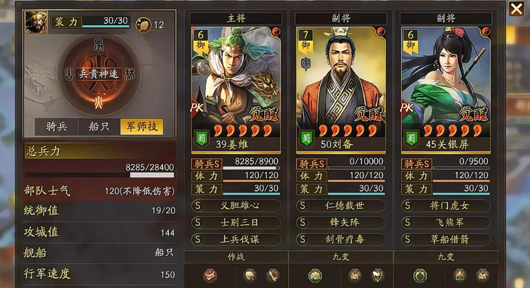The width and height of the screenshot is (530, 288).
Task: Click the 蜀 faction badge on 刘备's card
Action: (306, 139)
